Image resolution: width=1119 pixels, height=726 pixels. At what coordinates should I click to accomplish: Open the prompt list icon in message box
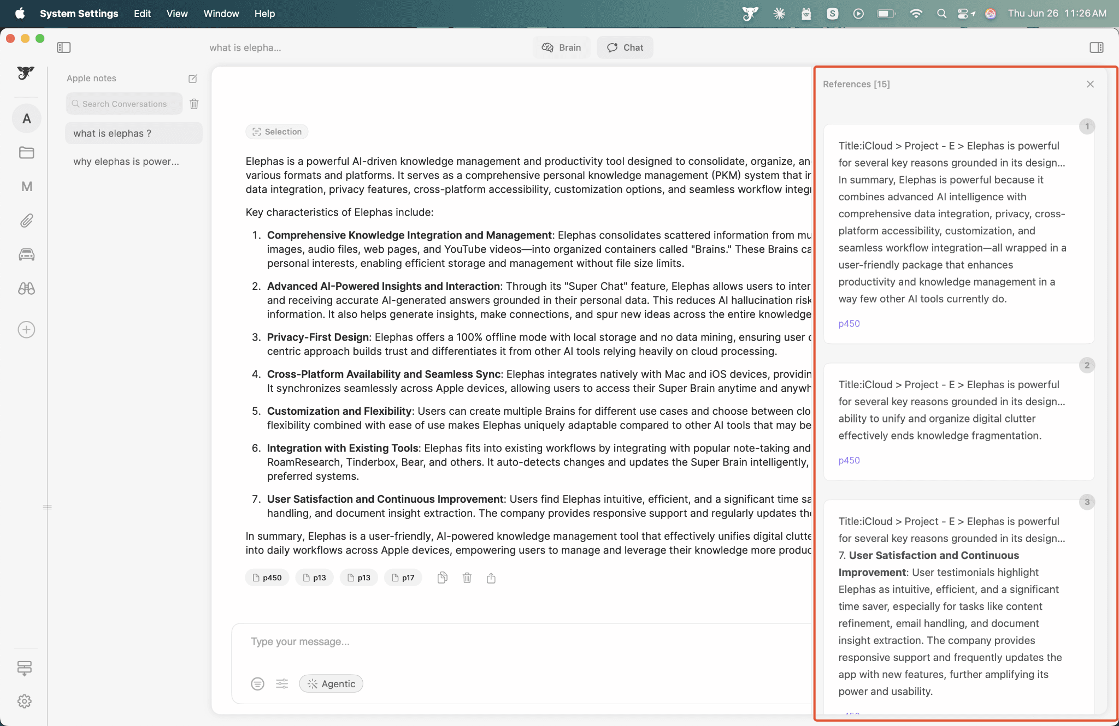coord(257,683)
